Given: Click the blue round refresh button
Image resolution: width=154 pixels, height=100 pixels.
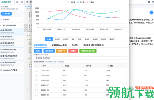Looking at the screenshot, I should [x=151, y=12].
